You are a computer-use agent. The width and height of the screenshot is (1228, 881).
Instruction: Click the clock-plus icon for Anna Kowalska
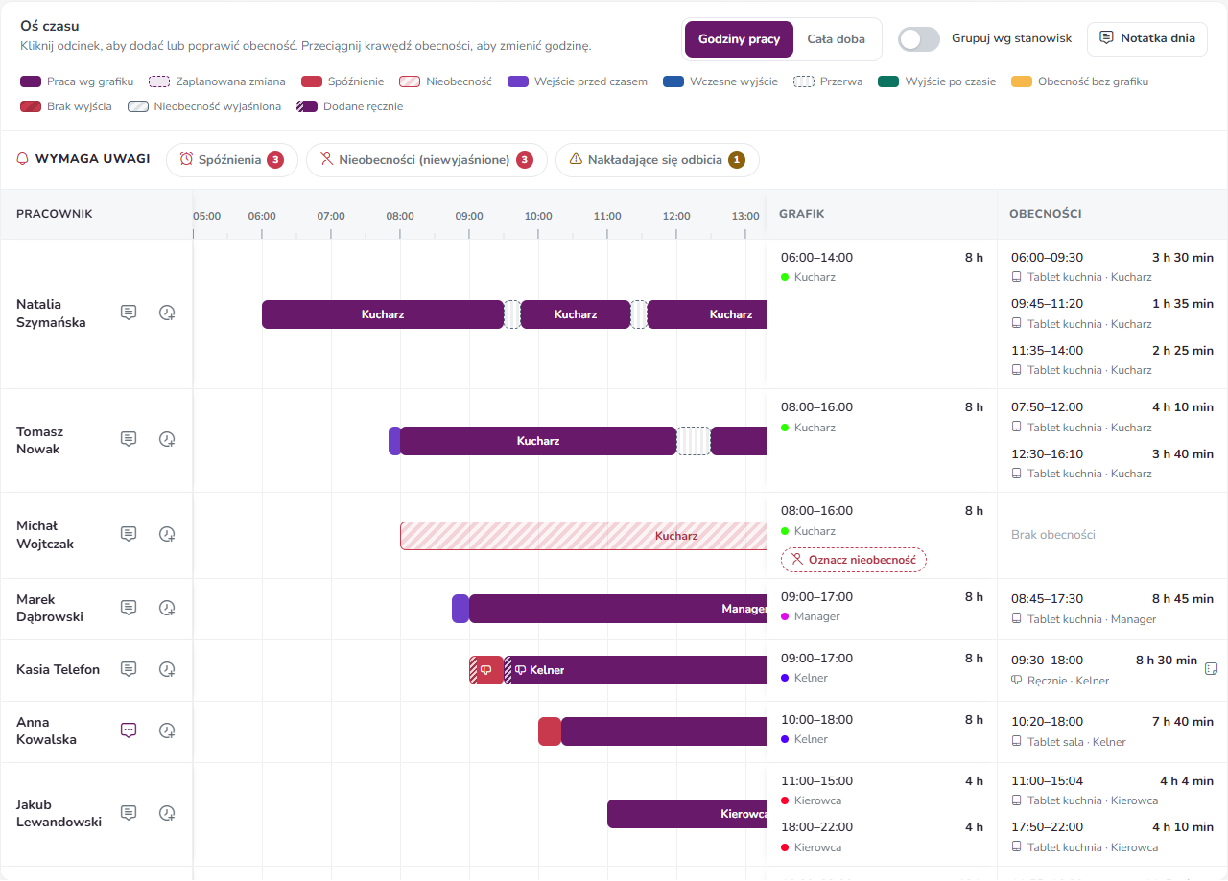coord(167,730)
